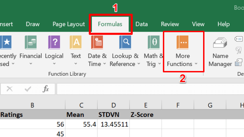Click the Financial label text
The image size is (244, 137).
(30, 56)
